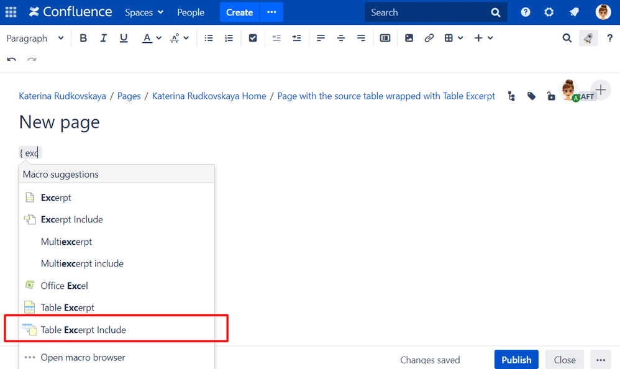Open the insert more content plus menu

[483, 38]
